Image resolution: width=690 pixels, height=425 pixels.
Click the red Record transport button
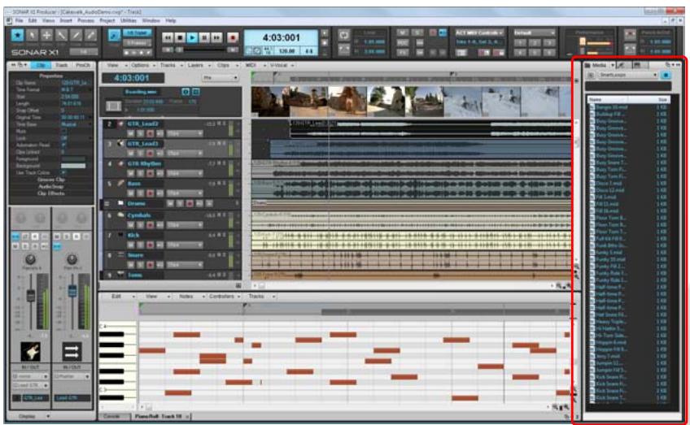tap(233, 38)
